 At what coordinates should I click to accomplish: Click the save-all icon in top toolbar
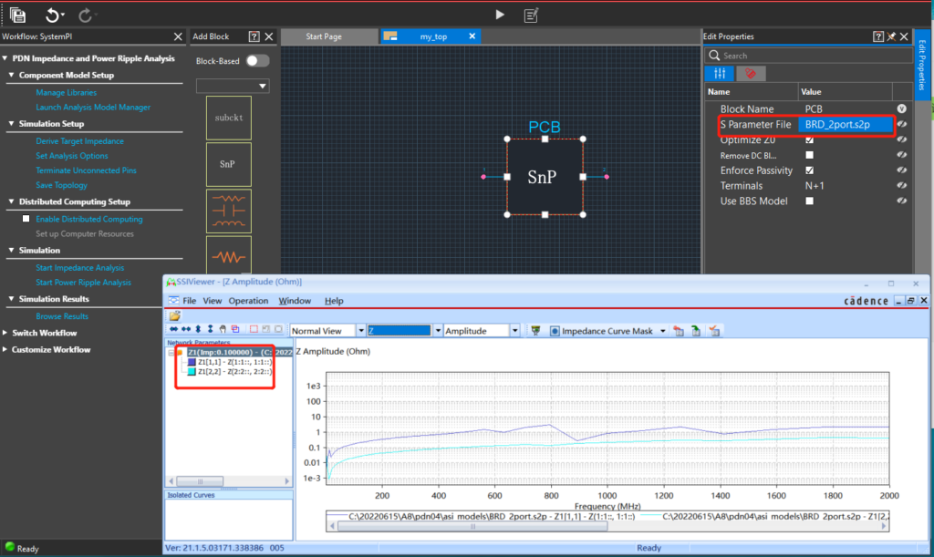pyautogui.click(x=17, y=15)
